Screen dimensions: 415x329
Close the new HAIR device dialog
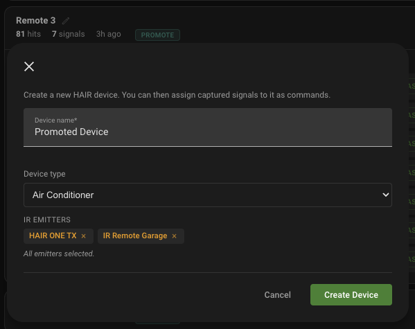[29, 66]
